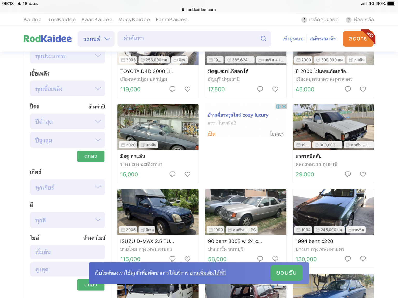Favorite the ISUZU D-MAX listing

(188, 259)
